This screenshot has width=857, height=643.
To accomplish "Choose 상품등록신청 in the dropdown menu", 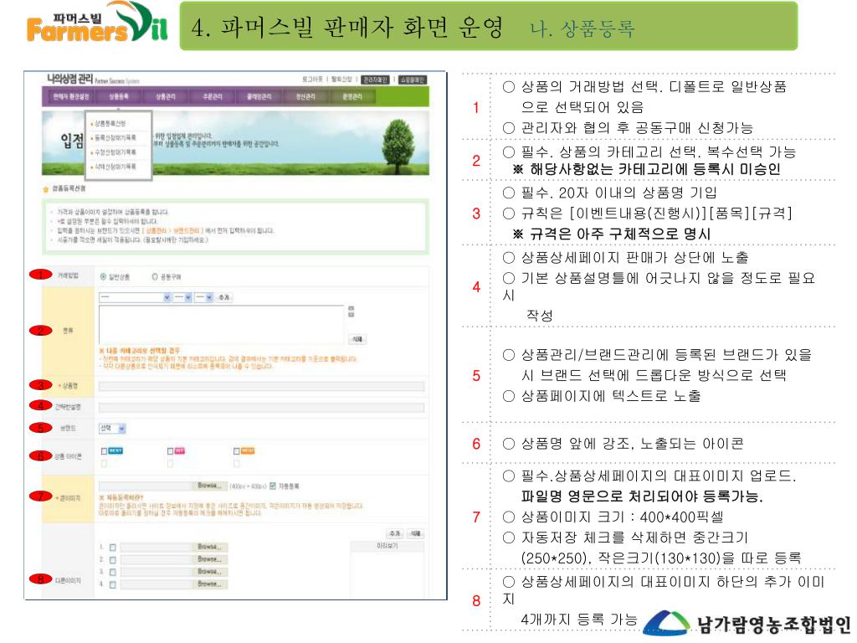I will [x=110, y=124].
